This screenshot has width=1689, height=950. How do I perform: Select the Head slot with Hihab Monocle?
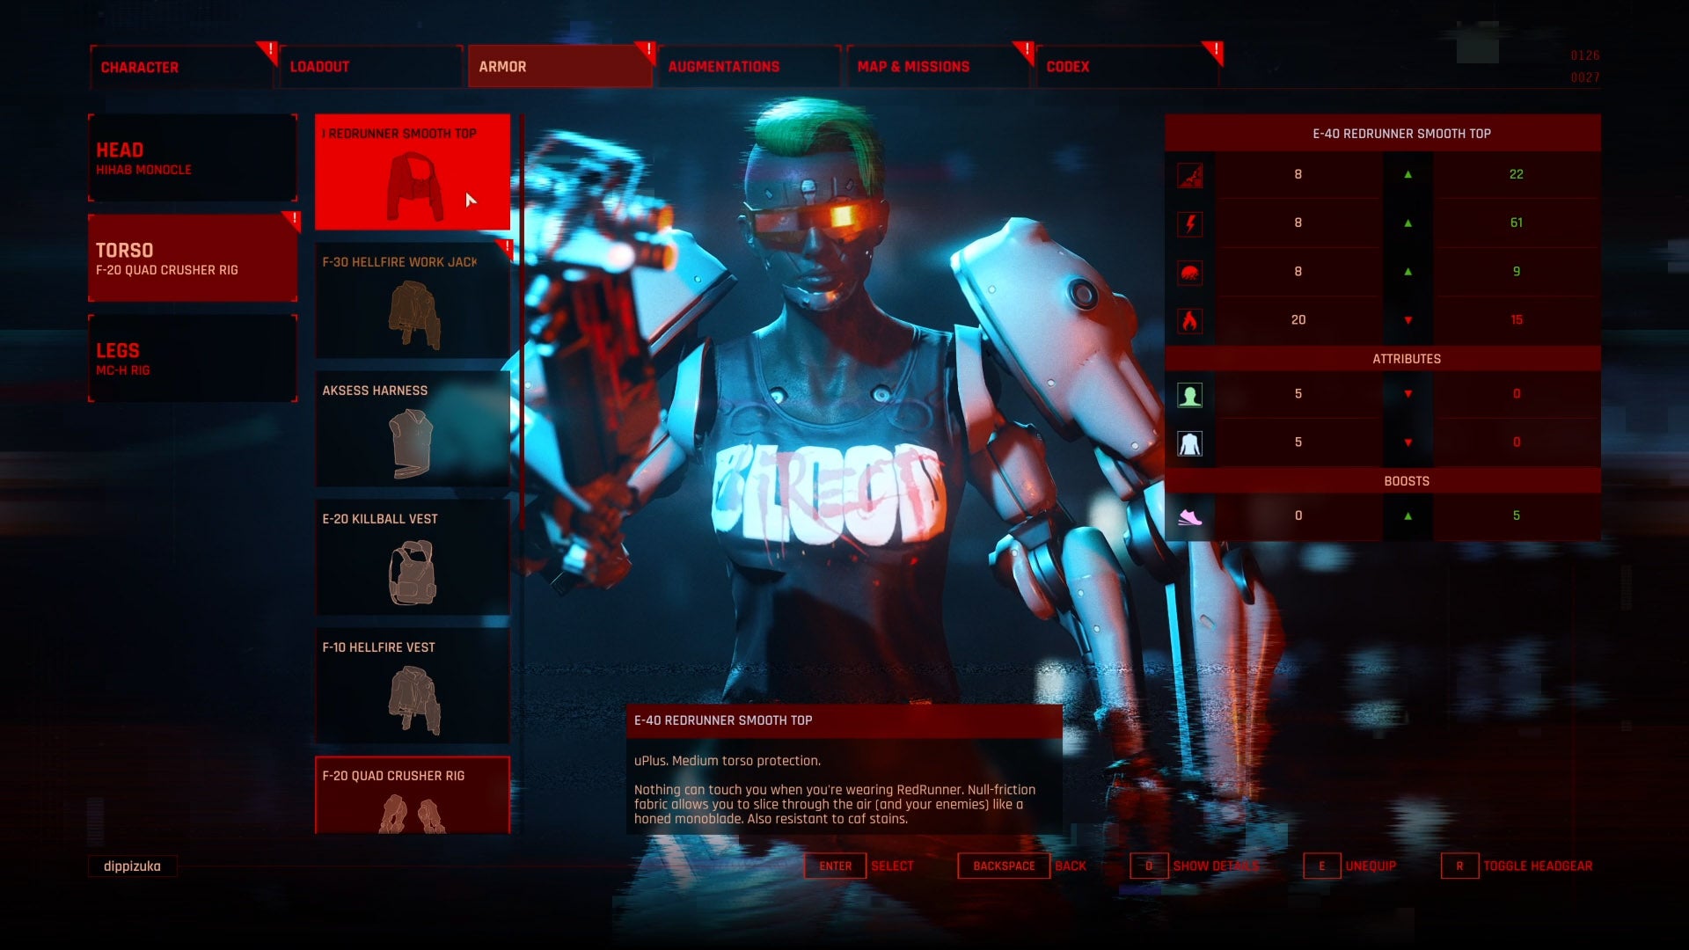click(192, 157)
